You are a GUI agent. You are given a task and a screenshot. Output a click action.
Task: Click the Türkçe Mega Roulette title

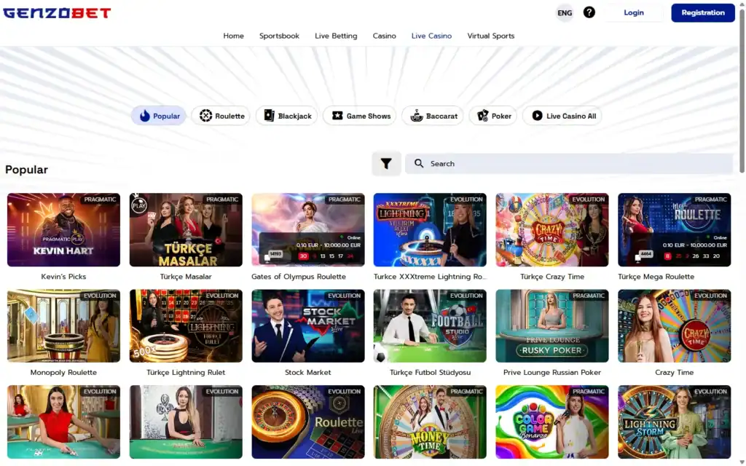(x=656, y=276)
